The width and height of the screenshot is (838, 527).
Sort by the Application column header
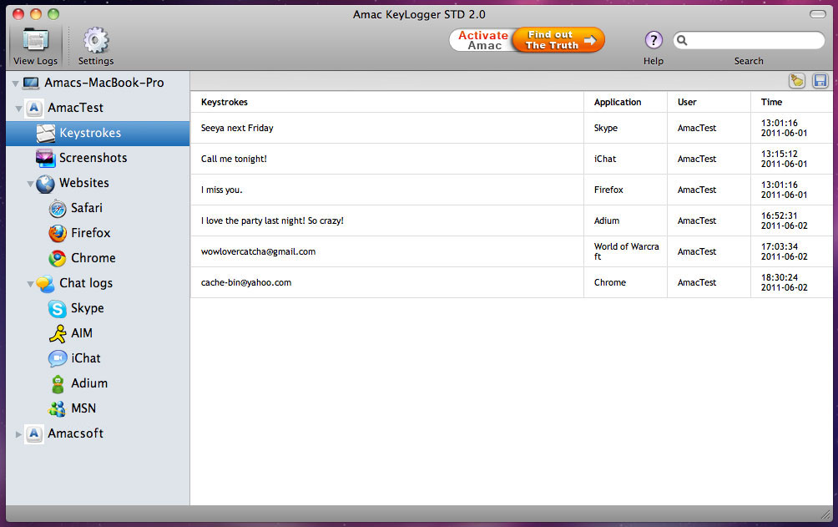pyautogui.click(x=625, y=102)
